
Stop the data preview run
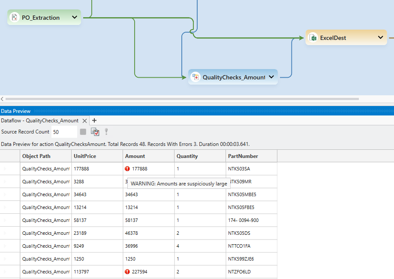point(83,132)
